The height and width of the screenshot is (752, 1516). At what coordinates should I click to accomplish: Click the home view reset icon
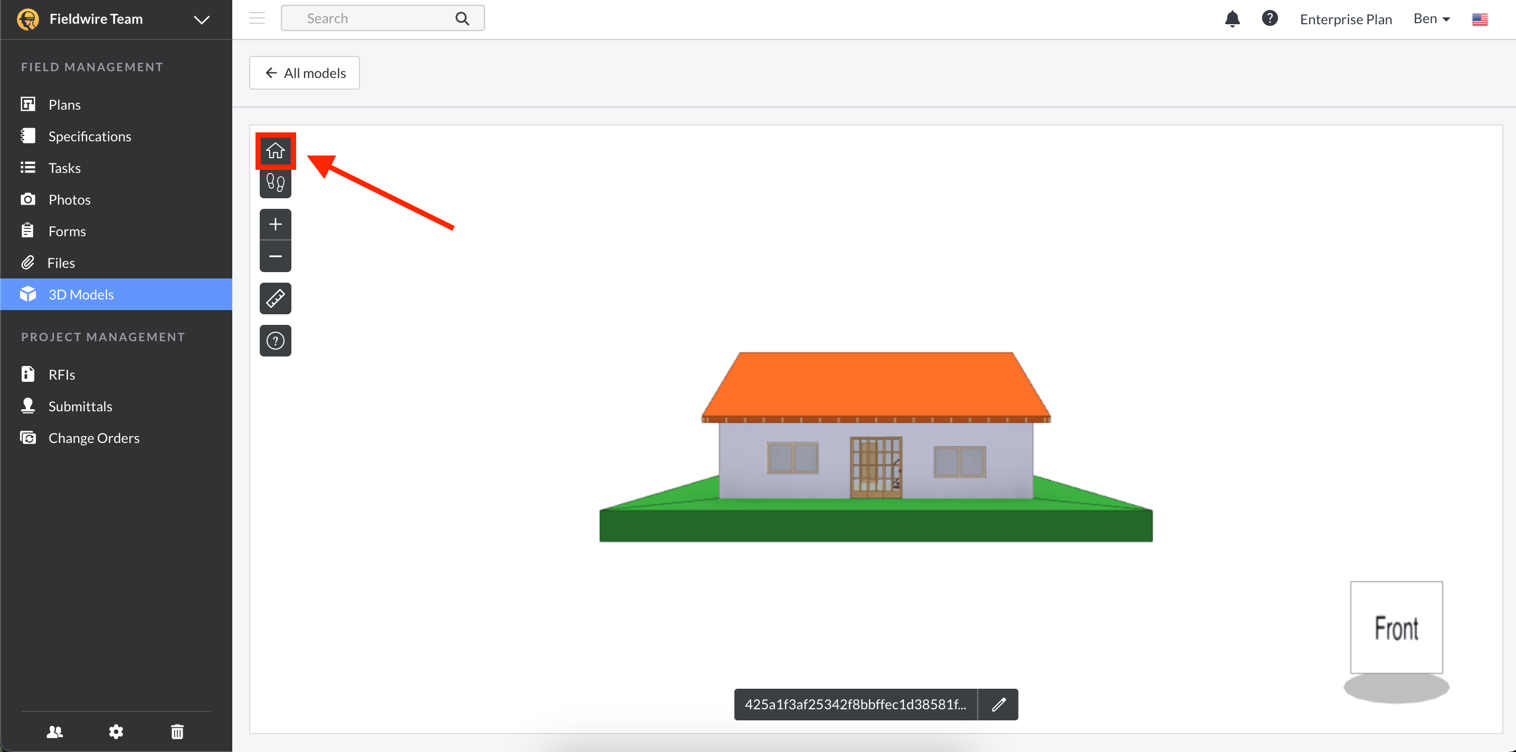[x=275, y=150]
